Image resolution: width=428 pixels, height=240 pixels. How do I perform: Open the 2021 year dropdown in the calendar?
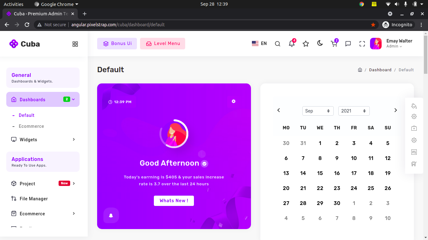tap(354, 111)
